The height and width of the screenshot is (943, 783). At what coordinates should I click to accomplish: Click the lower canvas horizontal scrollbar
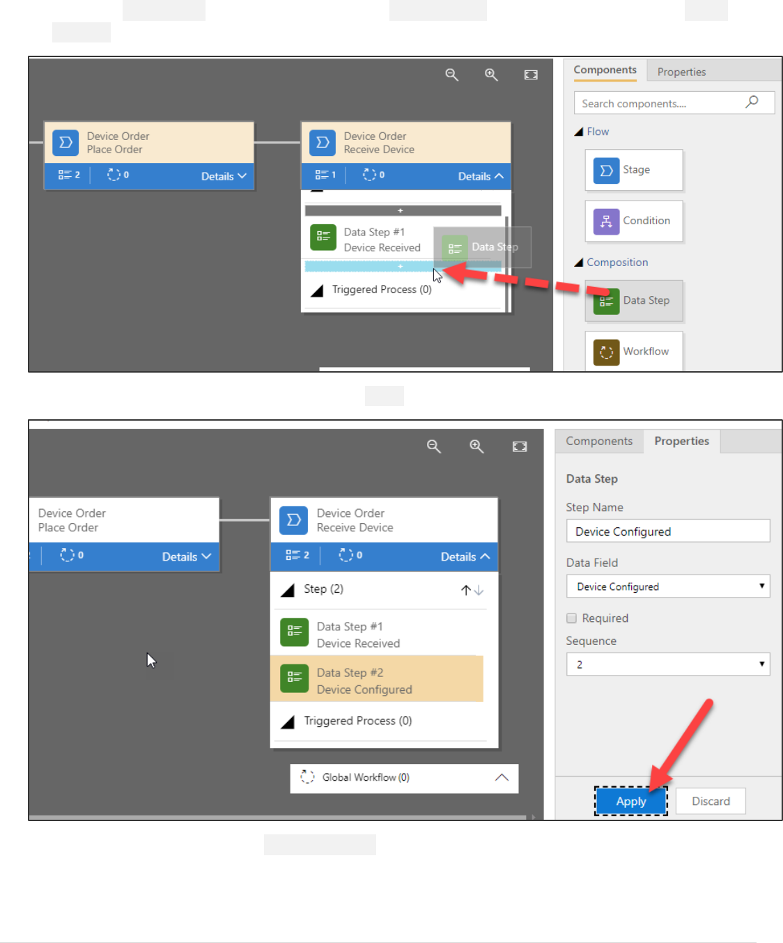tap(279, 817)
